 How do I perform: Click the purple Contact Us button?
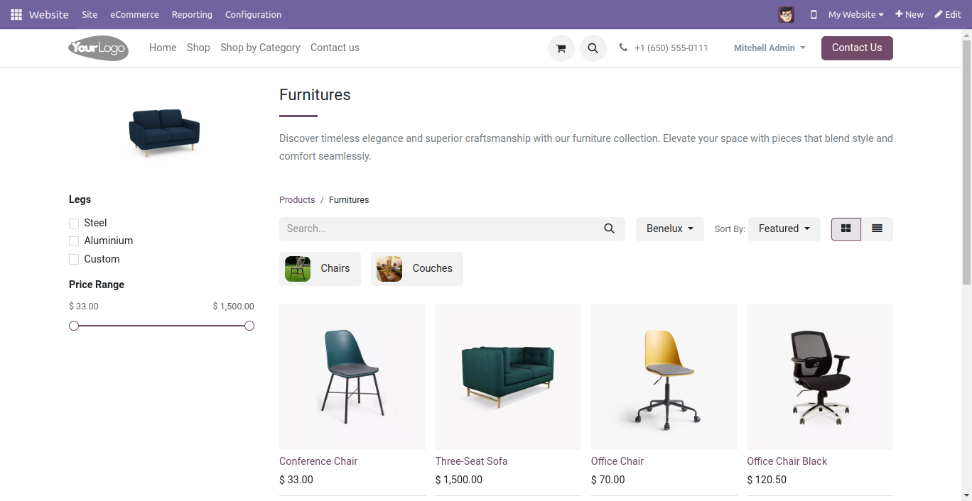pos(856,48)
